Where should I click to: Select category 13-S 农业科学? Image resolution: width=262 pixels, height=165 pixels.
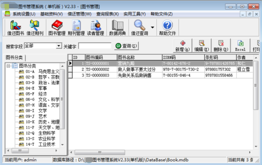tap(40, 139)
